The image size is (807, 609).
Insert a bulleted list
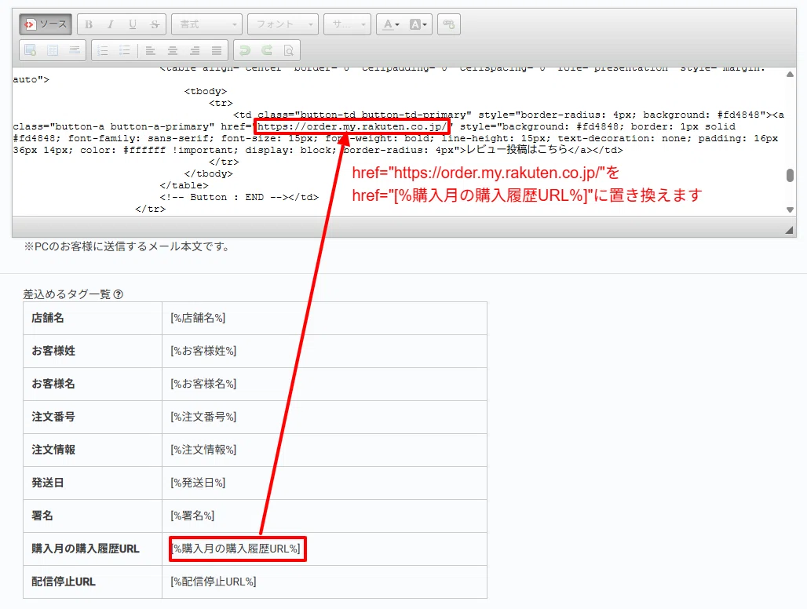click(x=125, y=50)
